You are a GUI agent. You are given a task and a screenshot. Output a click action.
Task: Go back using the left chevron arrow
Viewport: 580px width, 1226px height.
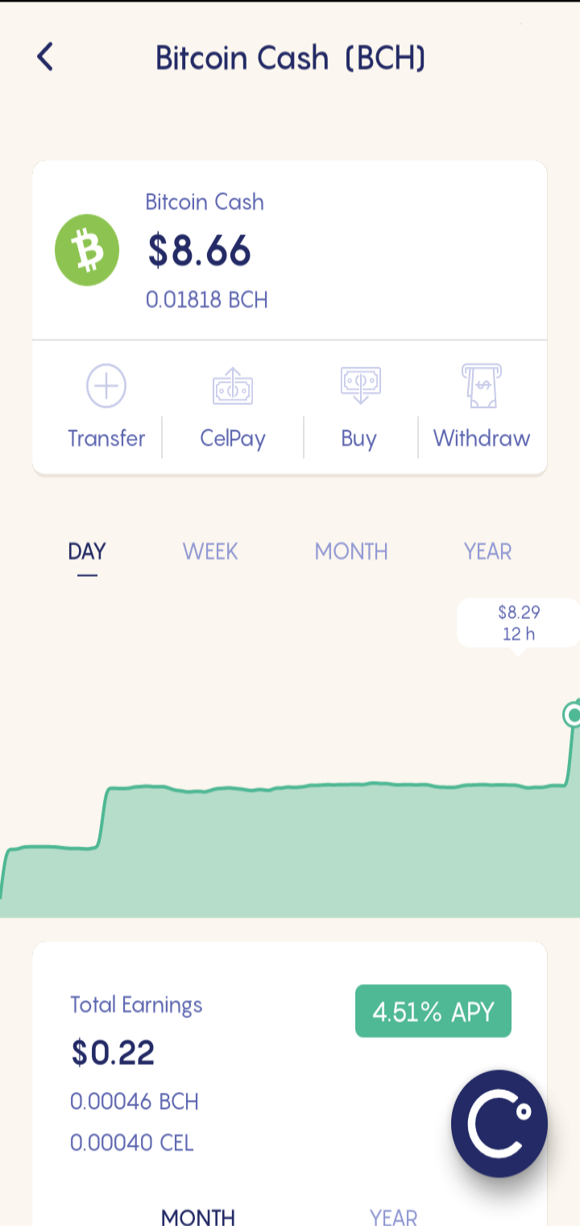pos(45,57)
